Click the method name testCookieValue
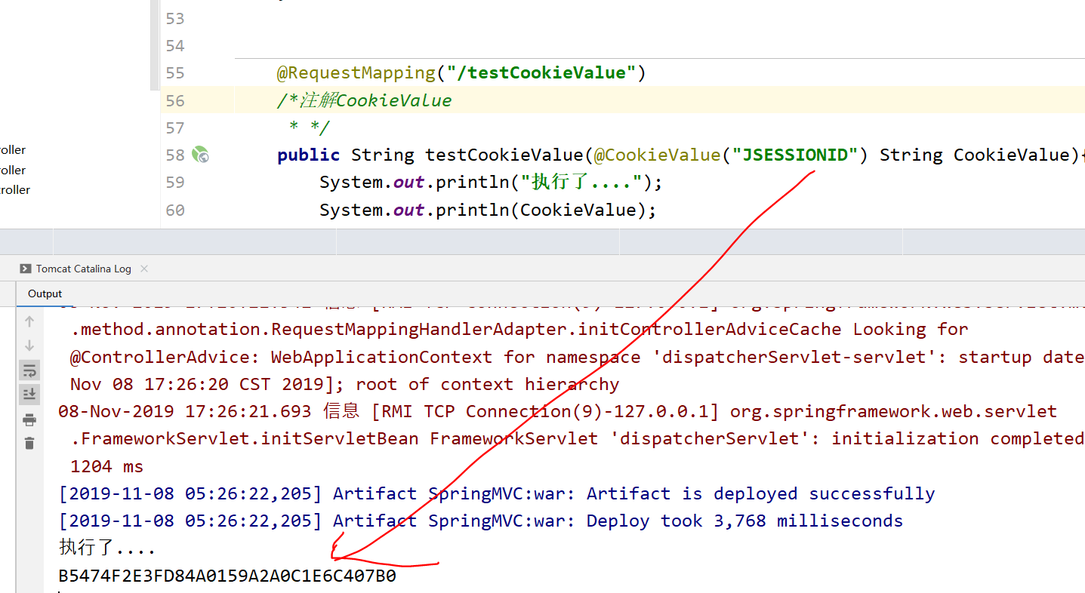Screen dimensions: 1085x593 pyautogui.click(x=504, y=155)
